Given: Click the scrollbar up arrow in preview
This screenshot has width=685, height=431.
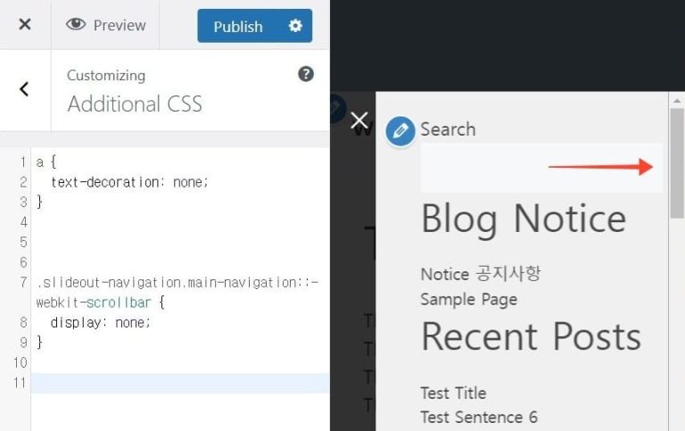Looking at the screenshot, I should 677,100.
